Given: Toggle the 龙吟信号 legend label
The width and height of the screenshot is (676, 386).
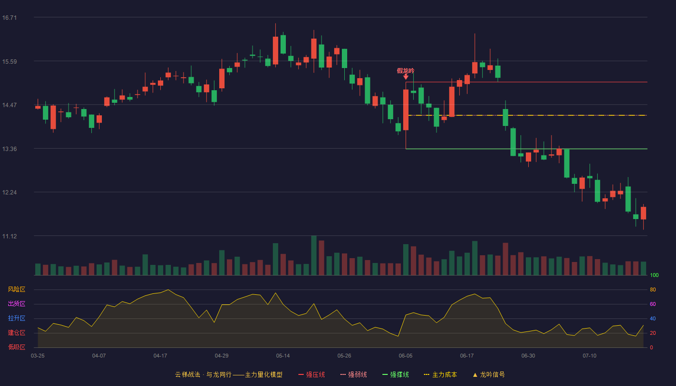Looking at the screenshot, I should click(493, 374).
